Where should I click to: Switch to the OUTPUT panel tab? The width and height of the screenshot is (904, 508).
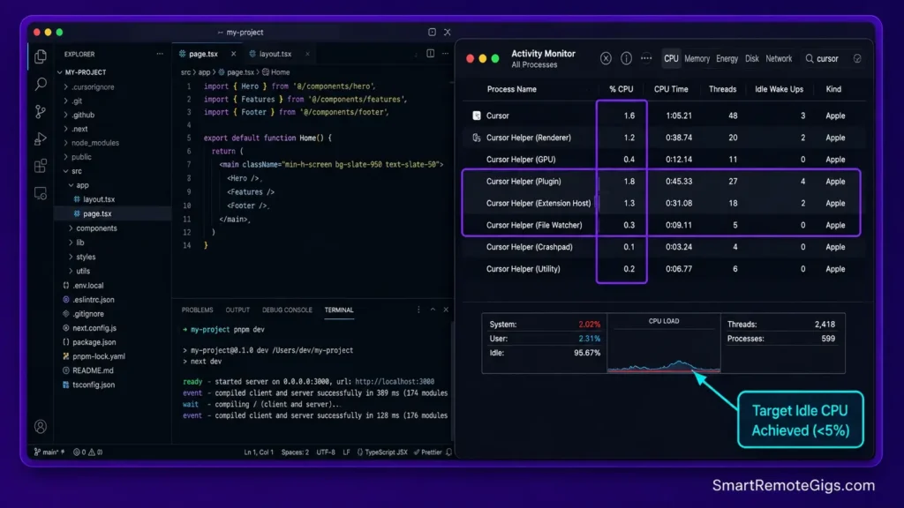237,310
